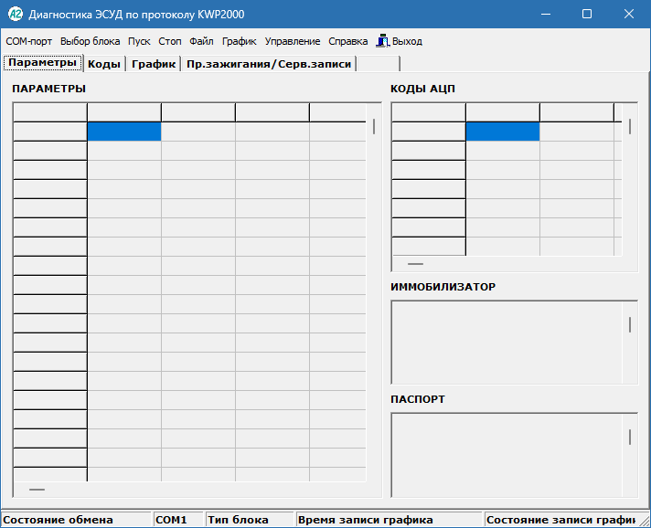Click inside the ИММОБИЛИЗАТОР text area
The width and height of the screenshot is (651, 528).
[x=507, y=343]
